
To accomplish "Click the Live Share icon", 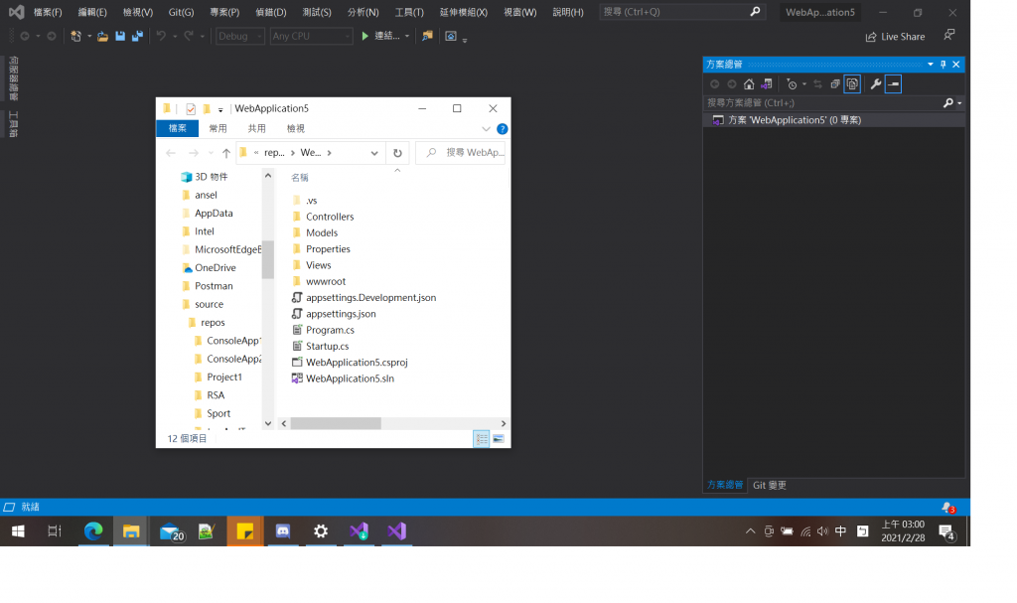I will pos(871,37).
